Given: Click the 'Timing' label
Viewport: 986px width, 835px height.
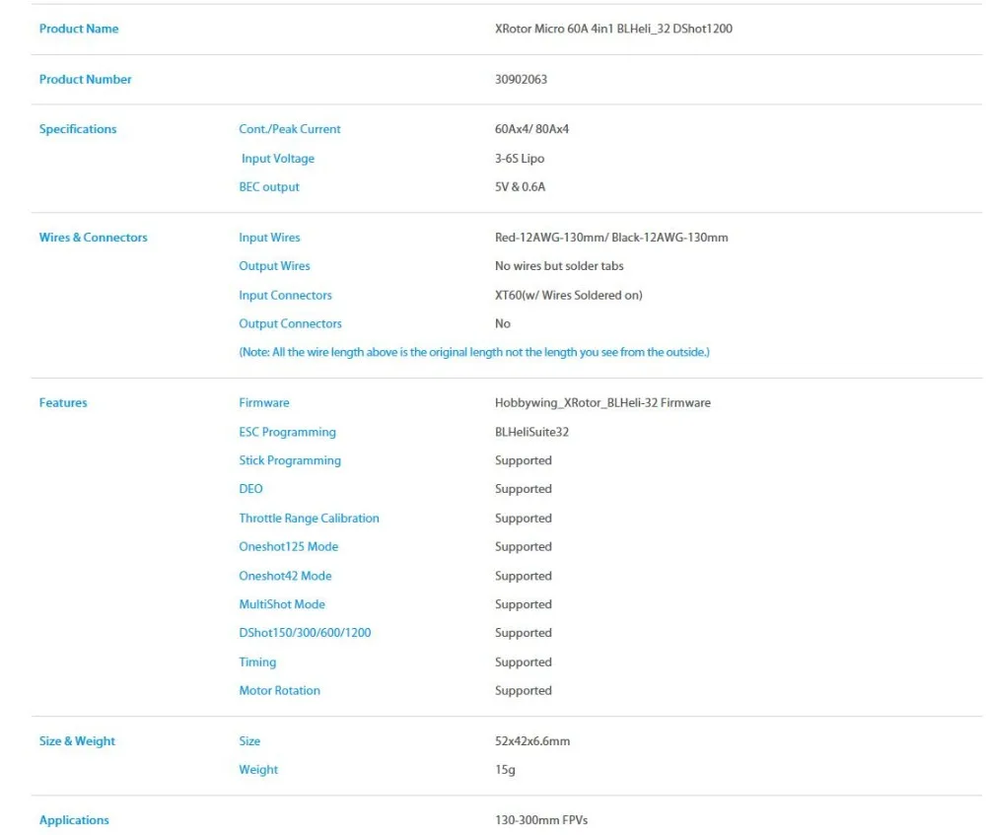Looking at the screenshot, I should point(257,662).
